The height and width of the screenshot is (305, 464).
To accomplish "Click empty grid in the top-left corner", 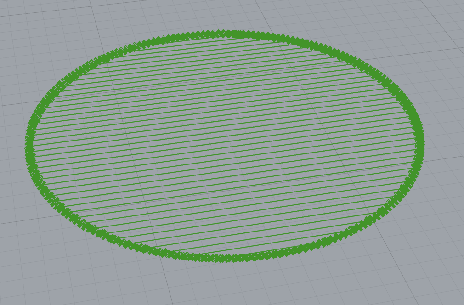I will (28, 28).
